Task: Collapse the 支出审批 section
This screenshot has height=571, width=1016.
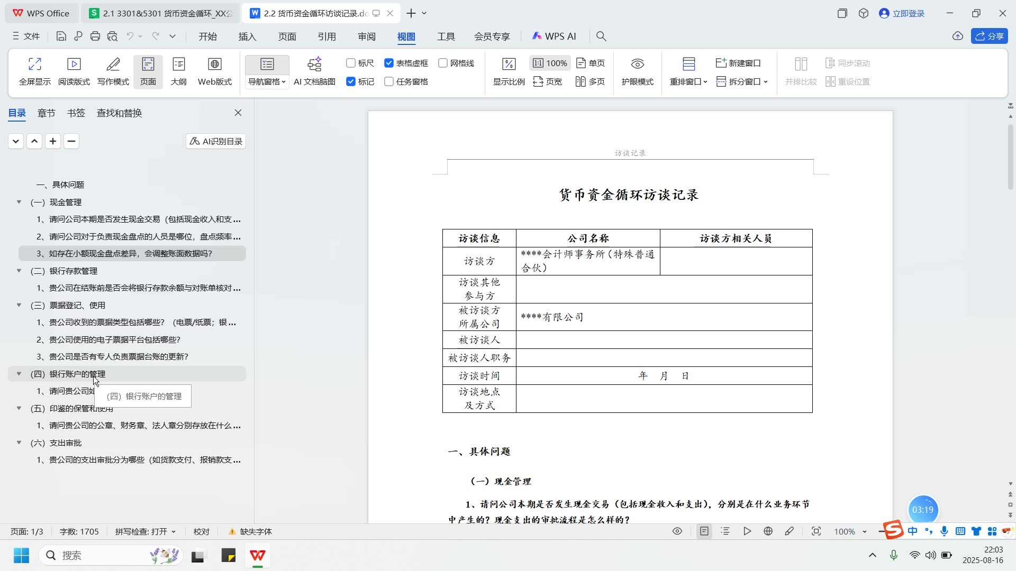Action: (19, 443)
